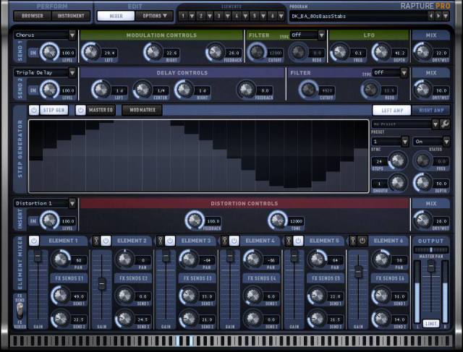Screen dimensions: 463x352
Task: Open the Options dropdown menu
Action: (155, 16)
